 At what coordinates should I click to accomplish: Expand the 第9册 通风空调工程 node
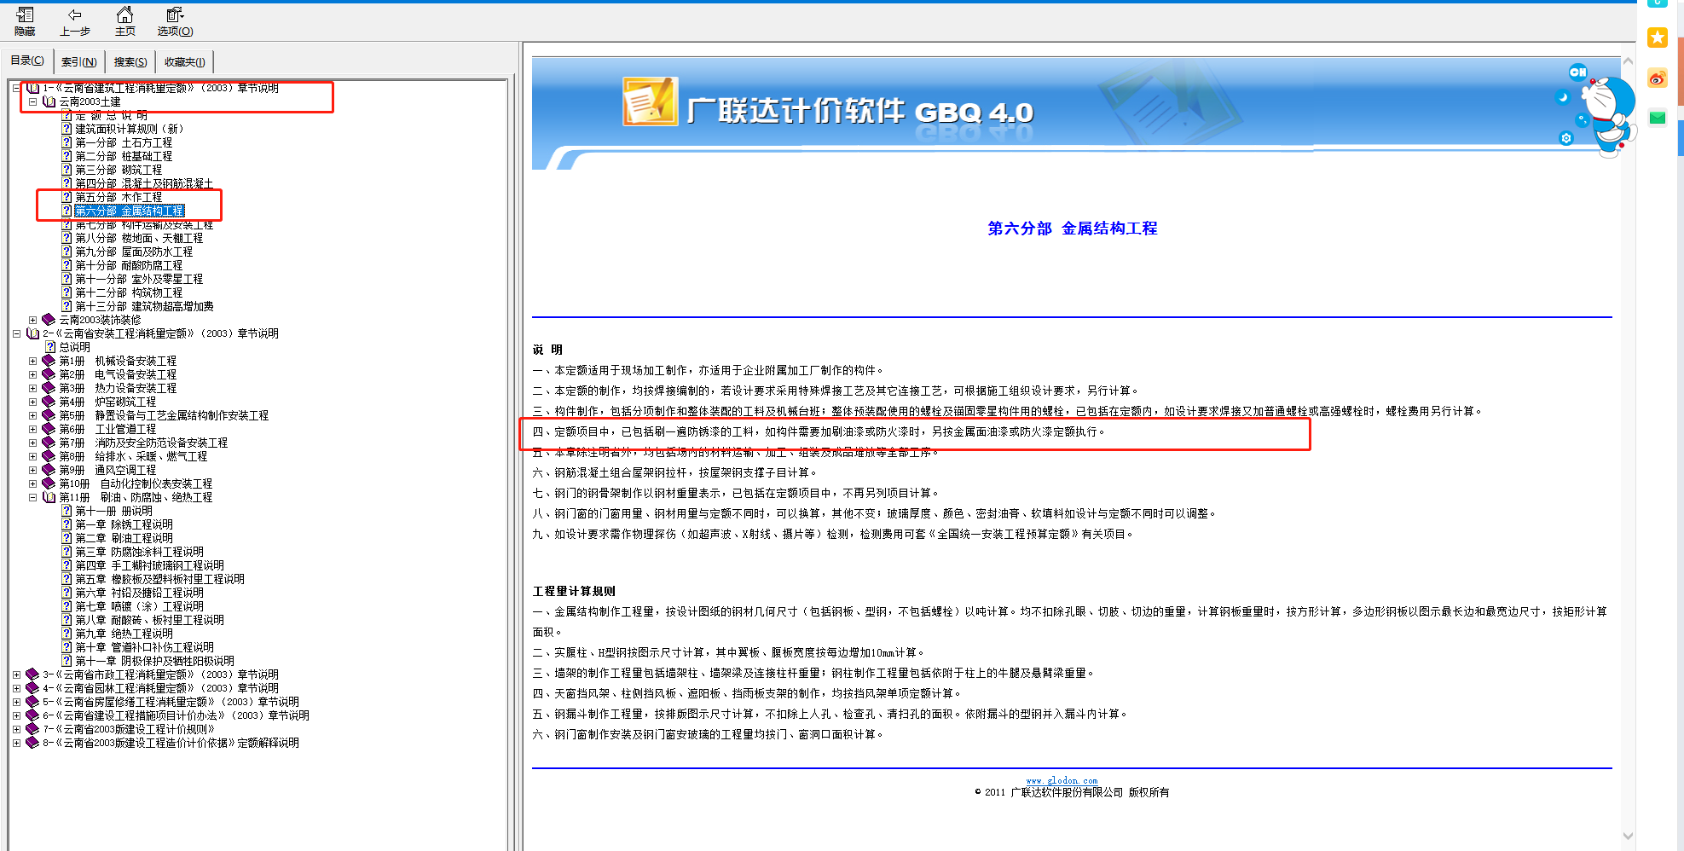33,470
